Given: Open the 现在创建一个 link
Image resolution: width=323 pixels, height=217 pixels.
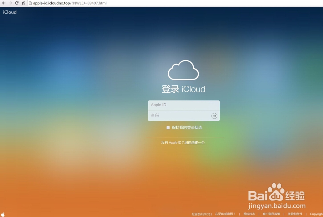Looking at the screenshot, I should (x=194, y=143).
